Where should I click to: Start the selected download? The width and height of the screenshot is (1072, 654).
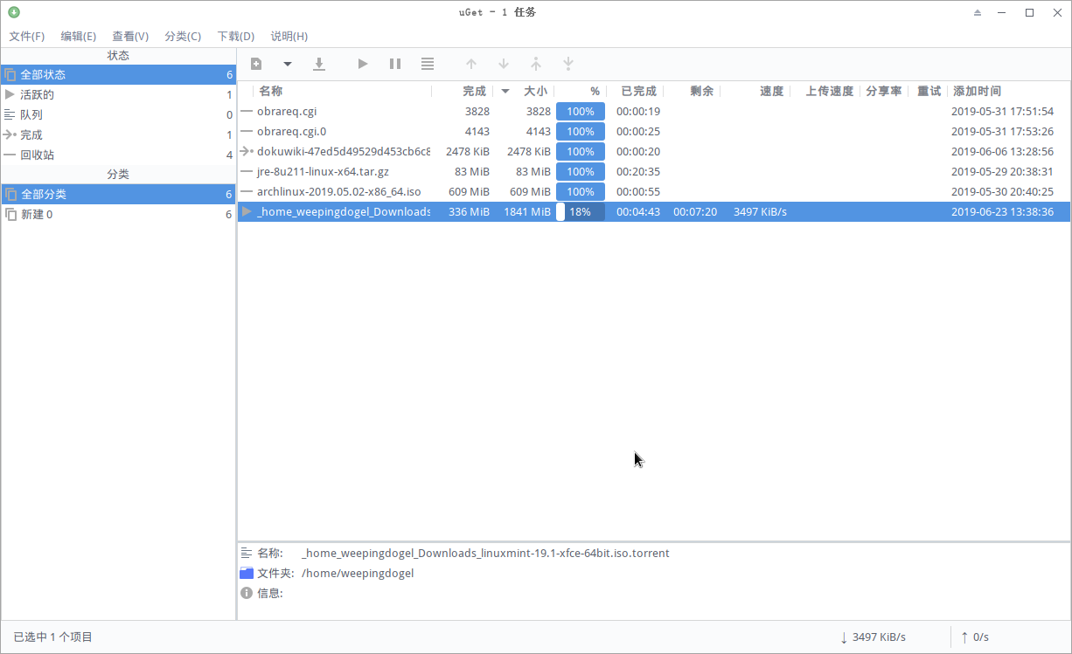363,63
